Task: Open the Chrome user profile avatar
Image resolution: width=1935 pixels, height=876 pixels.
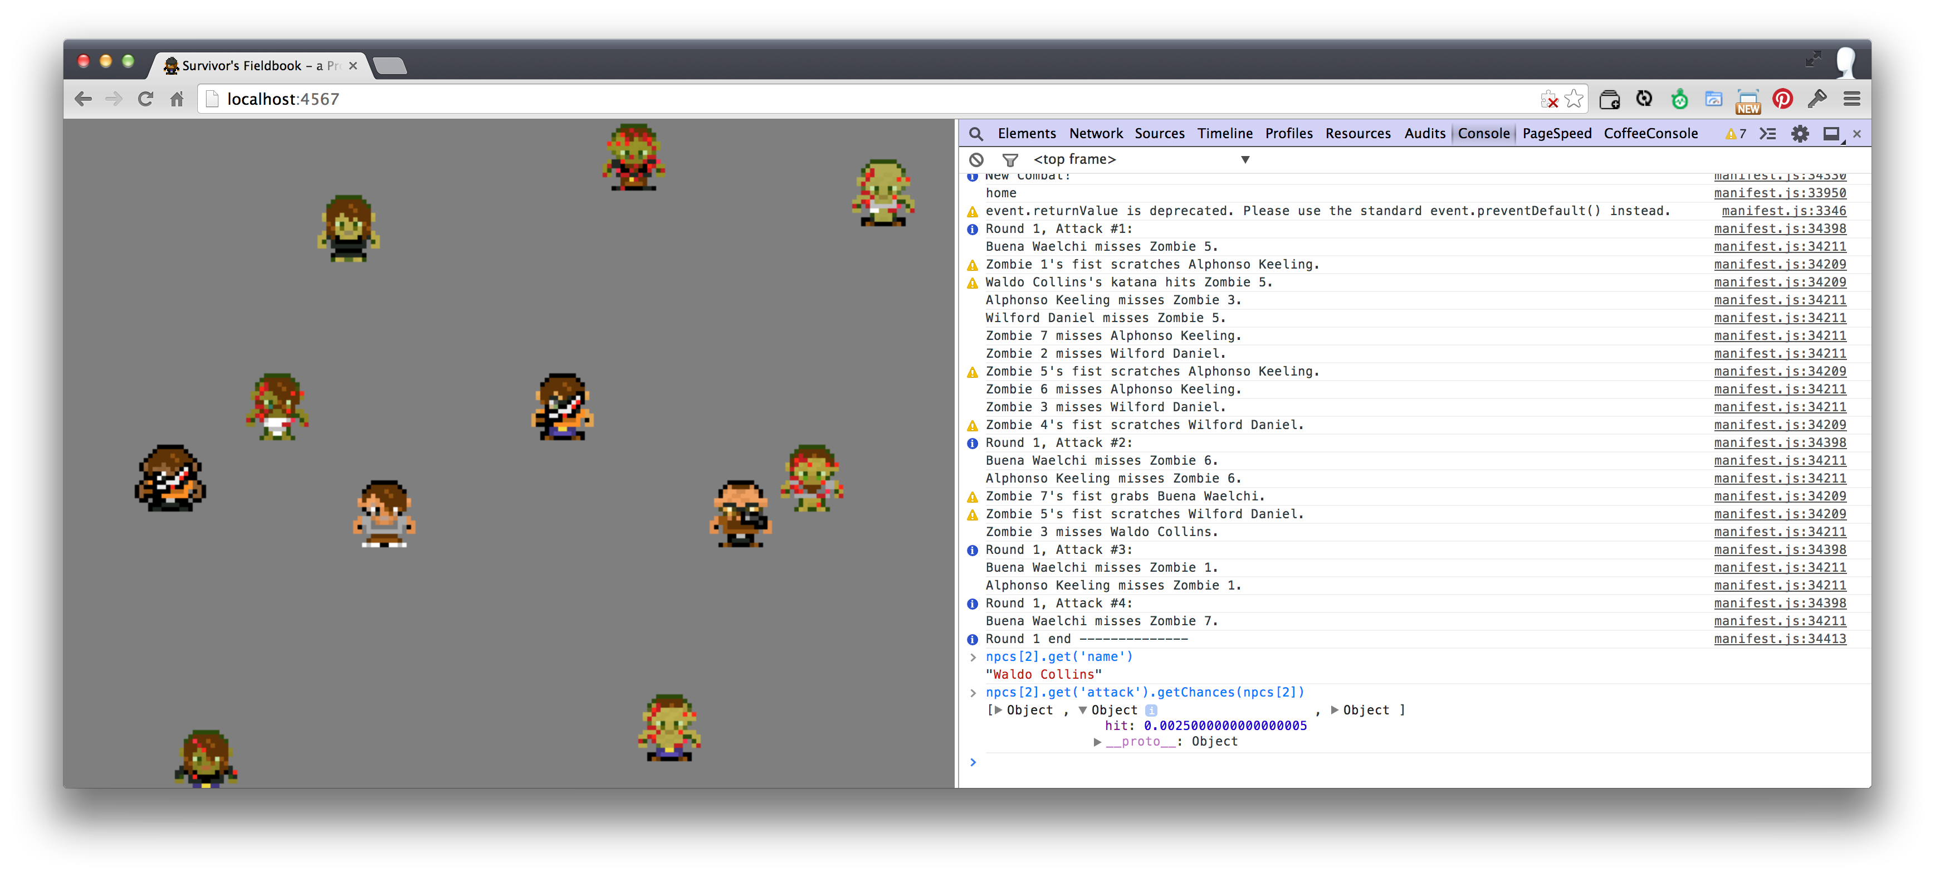Action: (1846, 62)
